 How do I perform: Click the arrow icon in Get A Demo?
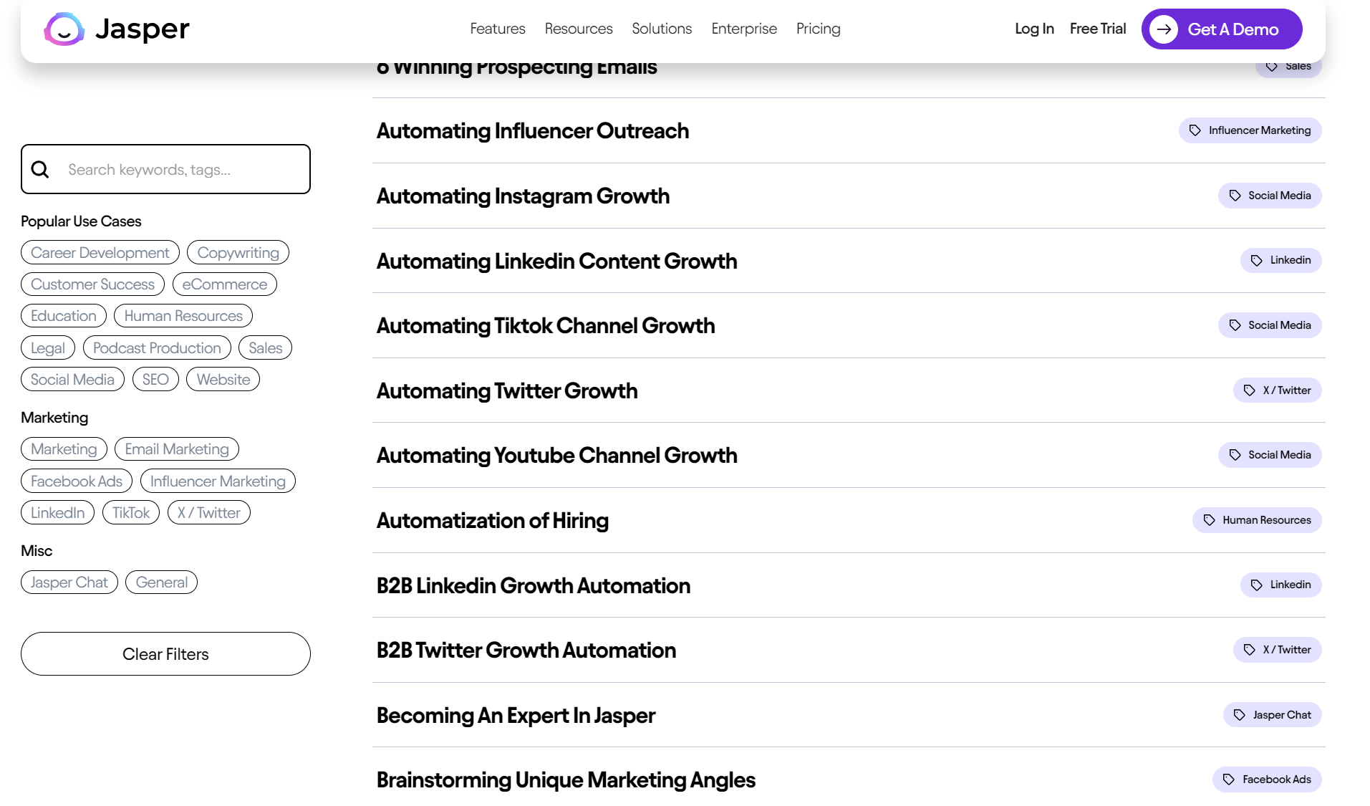pos(1164,29)
